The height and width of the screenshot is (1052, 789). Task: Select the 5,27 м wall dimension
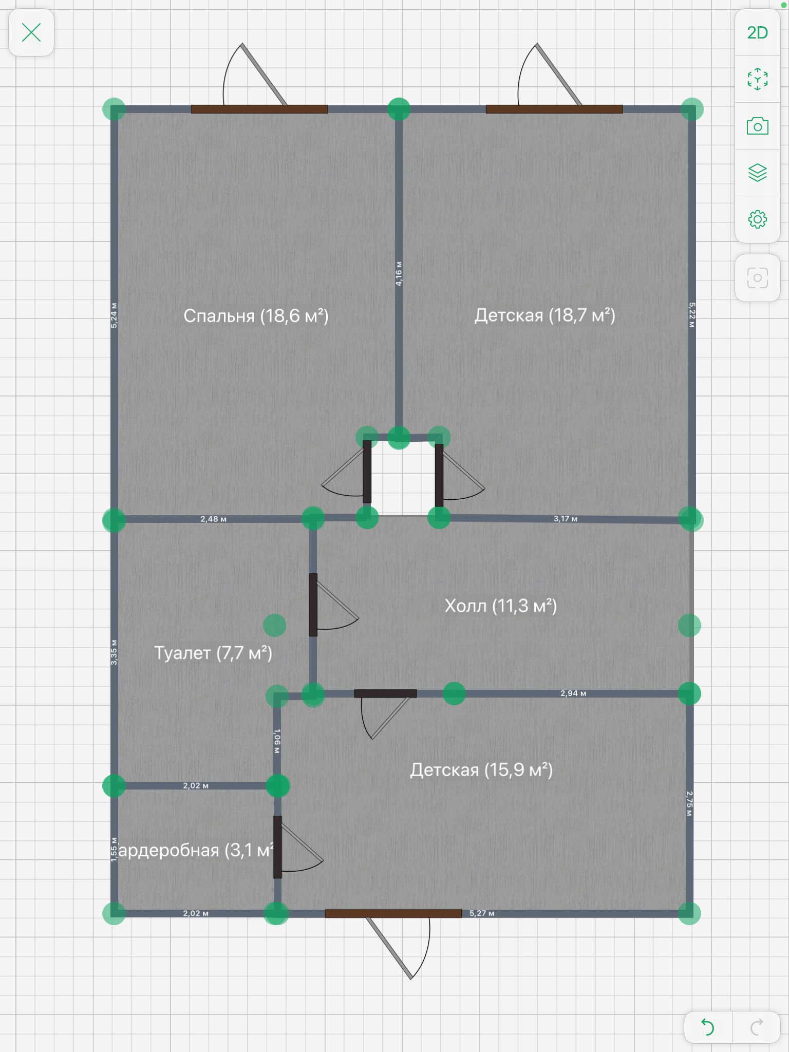click(x=482, y=913)
